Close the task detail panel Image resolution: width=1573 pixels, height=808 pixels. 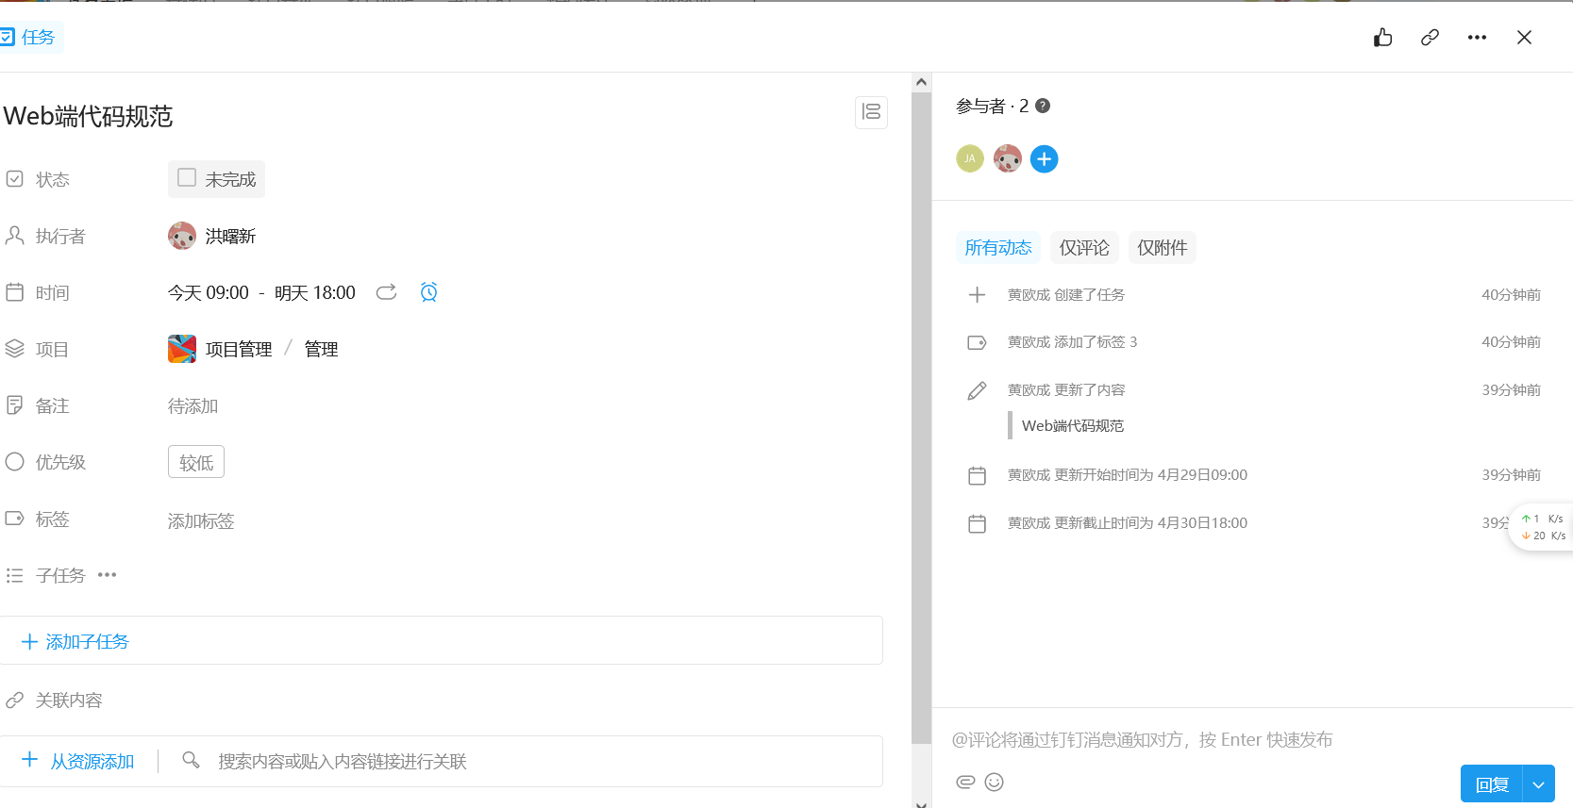click(x=1524, y=38)
